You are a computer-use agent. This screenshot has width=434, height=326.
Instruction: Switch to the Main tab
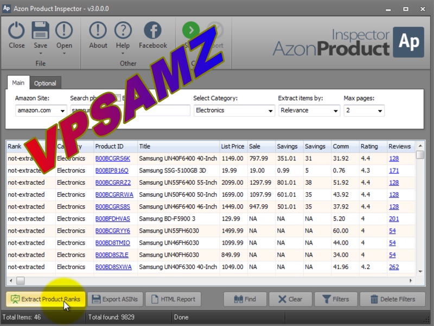(18, 83)
